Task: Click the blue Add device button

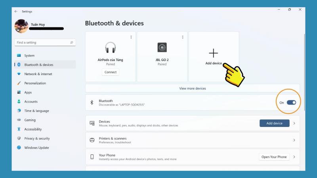Action: (274, 123)
